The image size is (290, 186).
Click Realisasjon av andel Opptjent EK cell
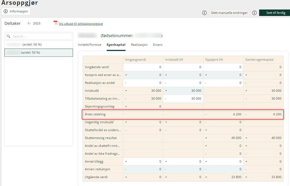(223, 83)
